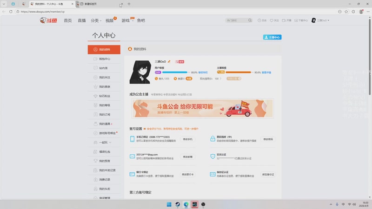The width and height of the screenshot is (372, 209).
Task: Open 福袋礼包 in sidebar
Action: 104,152
